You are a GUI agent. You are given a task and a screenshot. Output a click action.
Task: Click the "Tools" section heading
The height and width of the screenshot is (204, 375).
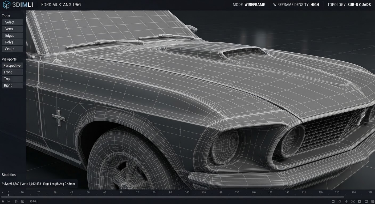[x=6, y=16]
